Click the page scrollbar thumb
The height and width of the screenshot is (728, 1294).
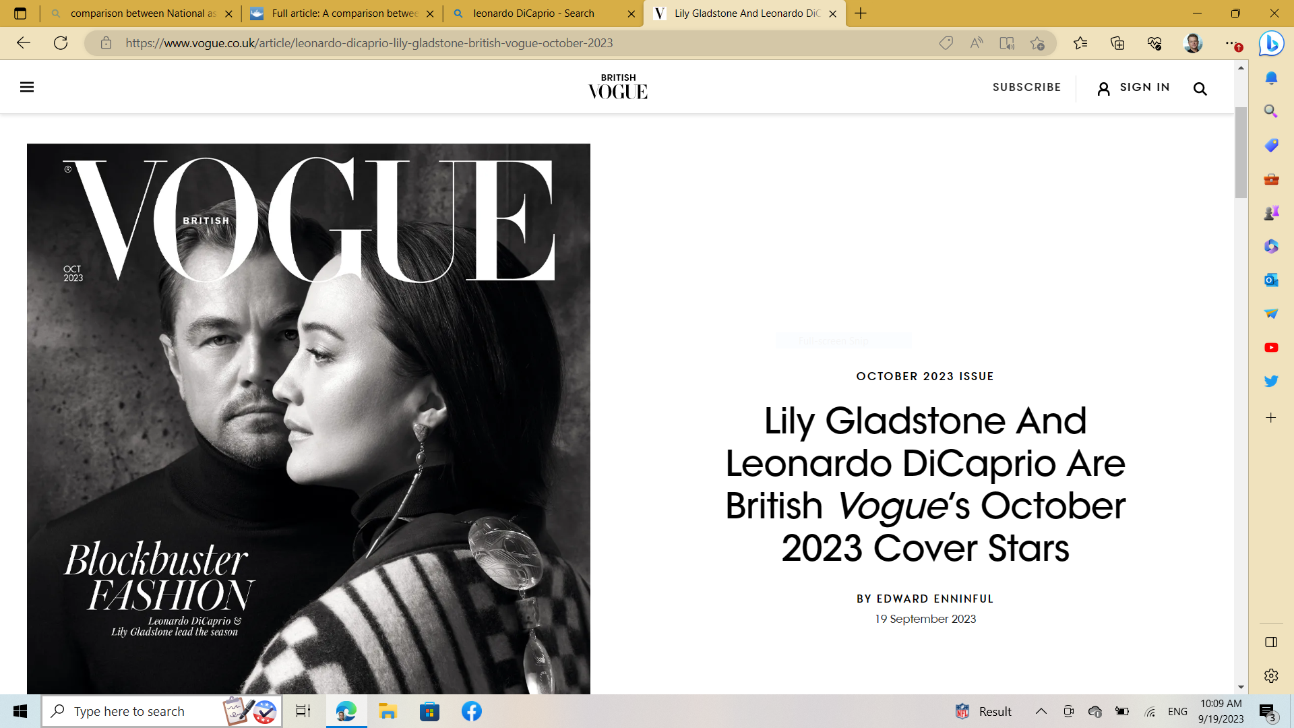click(x=1241, y=152)
